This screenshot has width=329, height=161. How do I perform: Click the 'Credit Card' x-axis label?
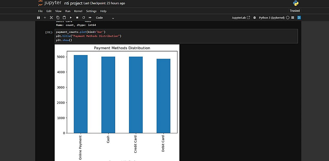pos(136,144)
